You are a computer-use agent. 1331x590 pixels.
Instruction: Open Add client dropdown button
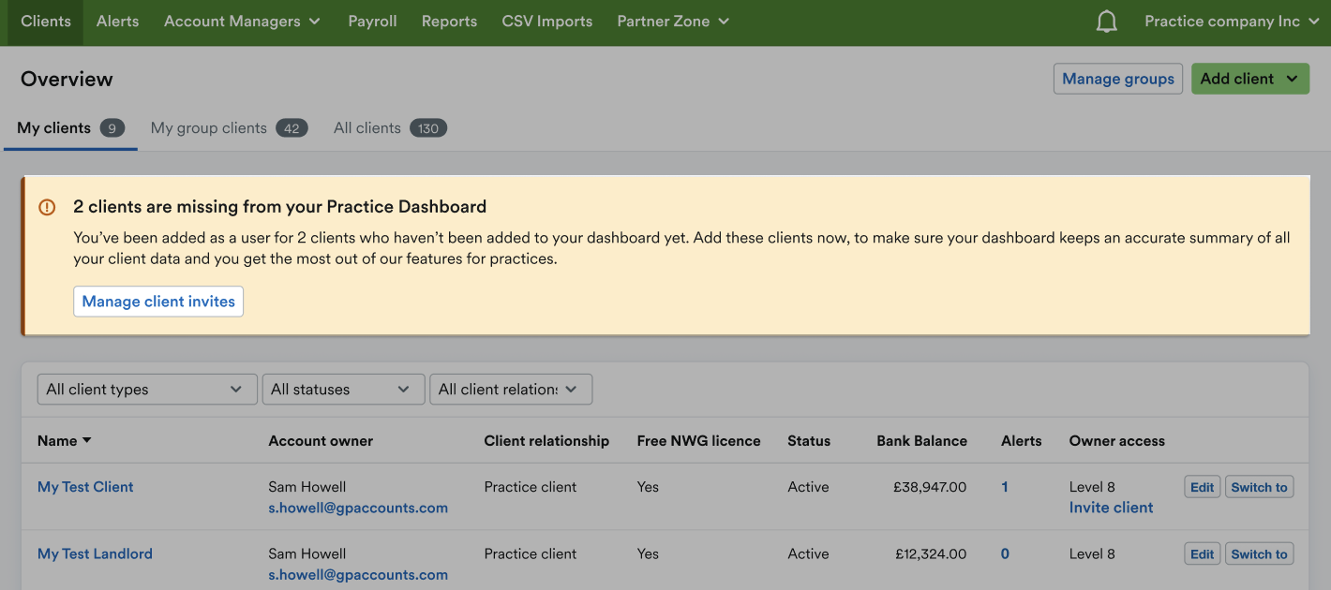click(1249, 79)
